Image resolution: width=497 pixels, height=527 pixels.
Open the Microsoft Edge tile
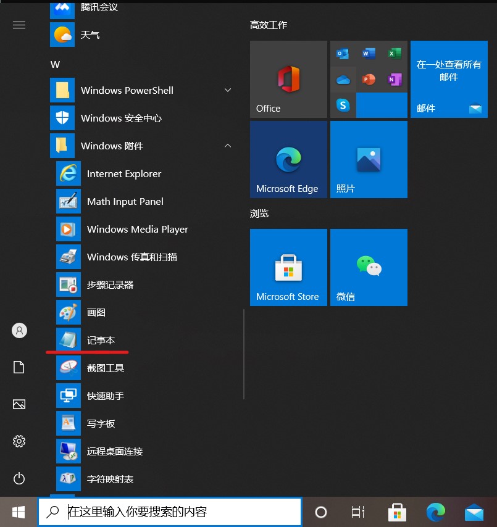coord(288,160)
